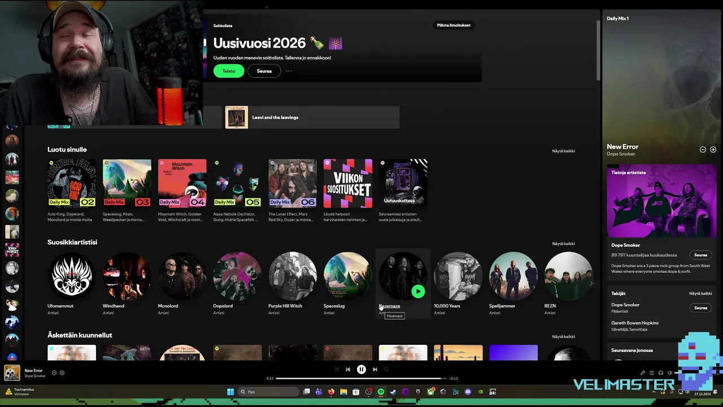Click the Tuulivaroitus weather alert widget
Viewport: 723px width, 407px height.
click(20, 391)
